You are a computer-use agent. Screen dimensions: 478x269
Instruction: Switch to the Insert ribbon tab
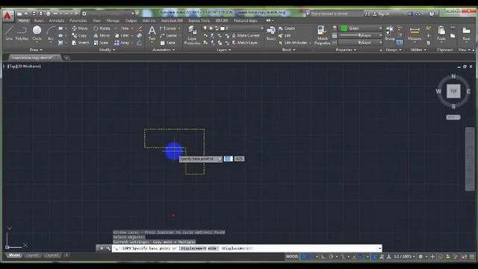[38, 21]
